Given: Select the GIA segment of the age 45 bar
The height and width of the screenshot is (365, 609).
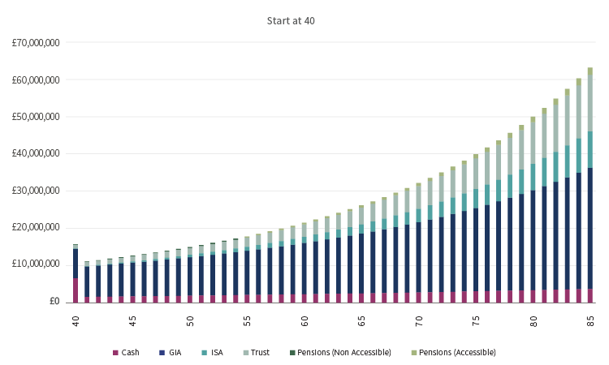Looking at the screenshot, I should pyautogui.click(x=132, y=279).
